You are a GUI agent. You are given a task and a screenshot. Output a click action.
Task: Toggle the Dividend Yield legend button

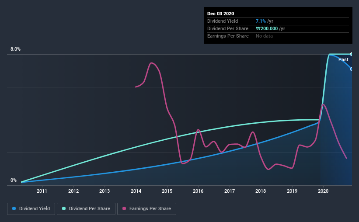pyautogui.click(x=31, y=209)
